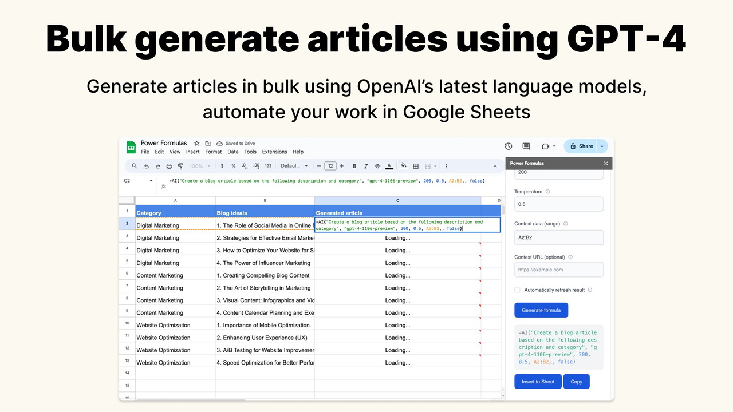Open the Default font dropdown
Screen dimensions: 733x412
(294, 166)
